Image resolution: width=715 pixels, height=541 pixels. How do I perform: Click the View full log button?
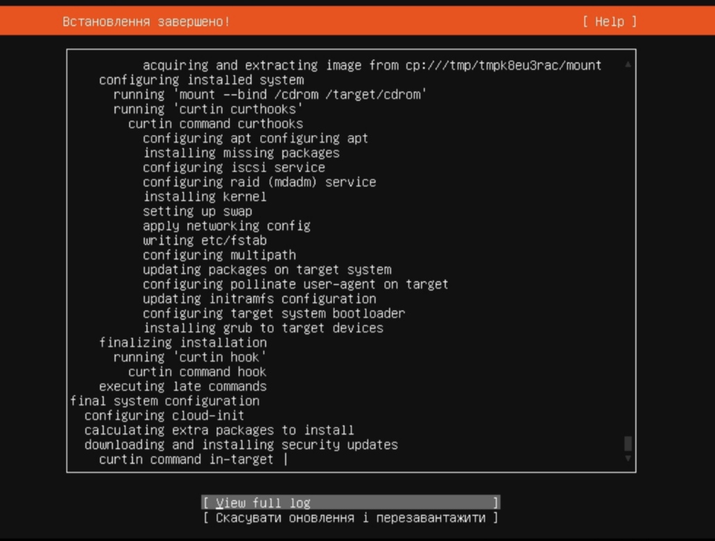point(351,503)
